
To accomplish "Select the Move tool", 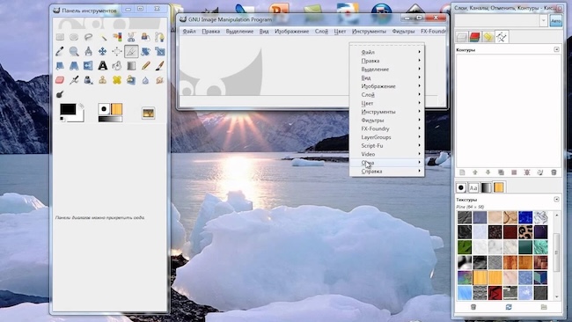I will 103,51.
